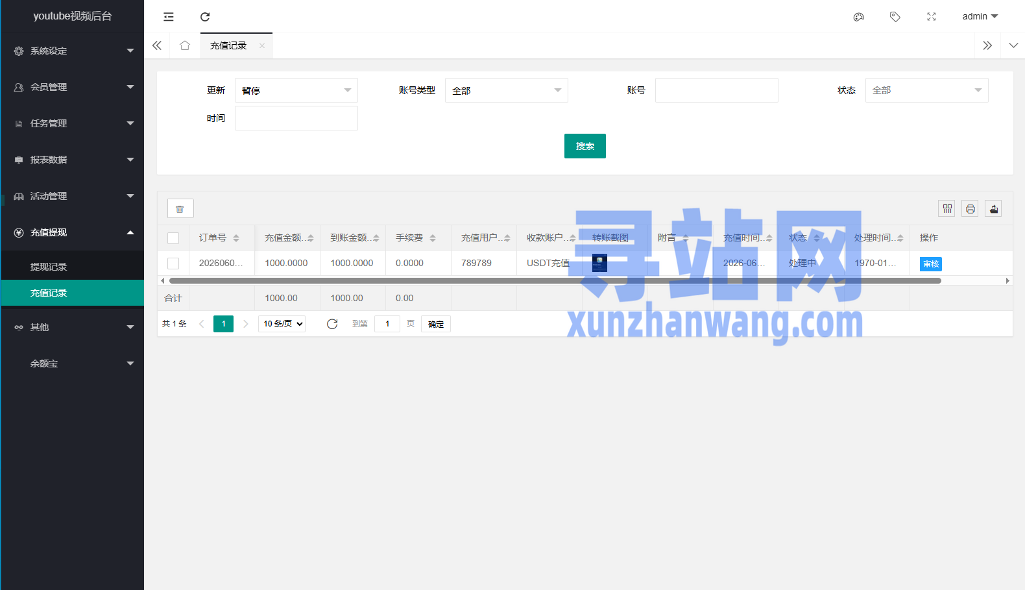This screenshot has width=1025, height=590.
Task: Open 更新 dropdown showing 暂停
Action: point(296,90)
